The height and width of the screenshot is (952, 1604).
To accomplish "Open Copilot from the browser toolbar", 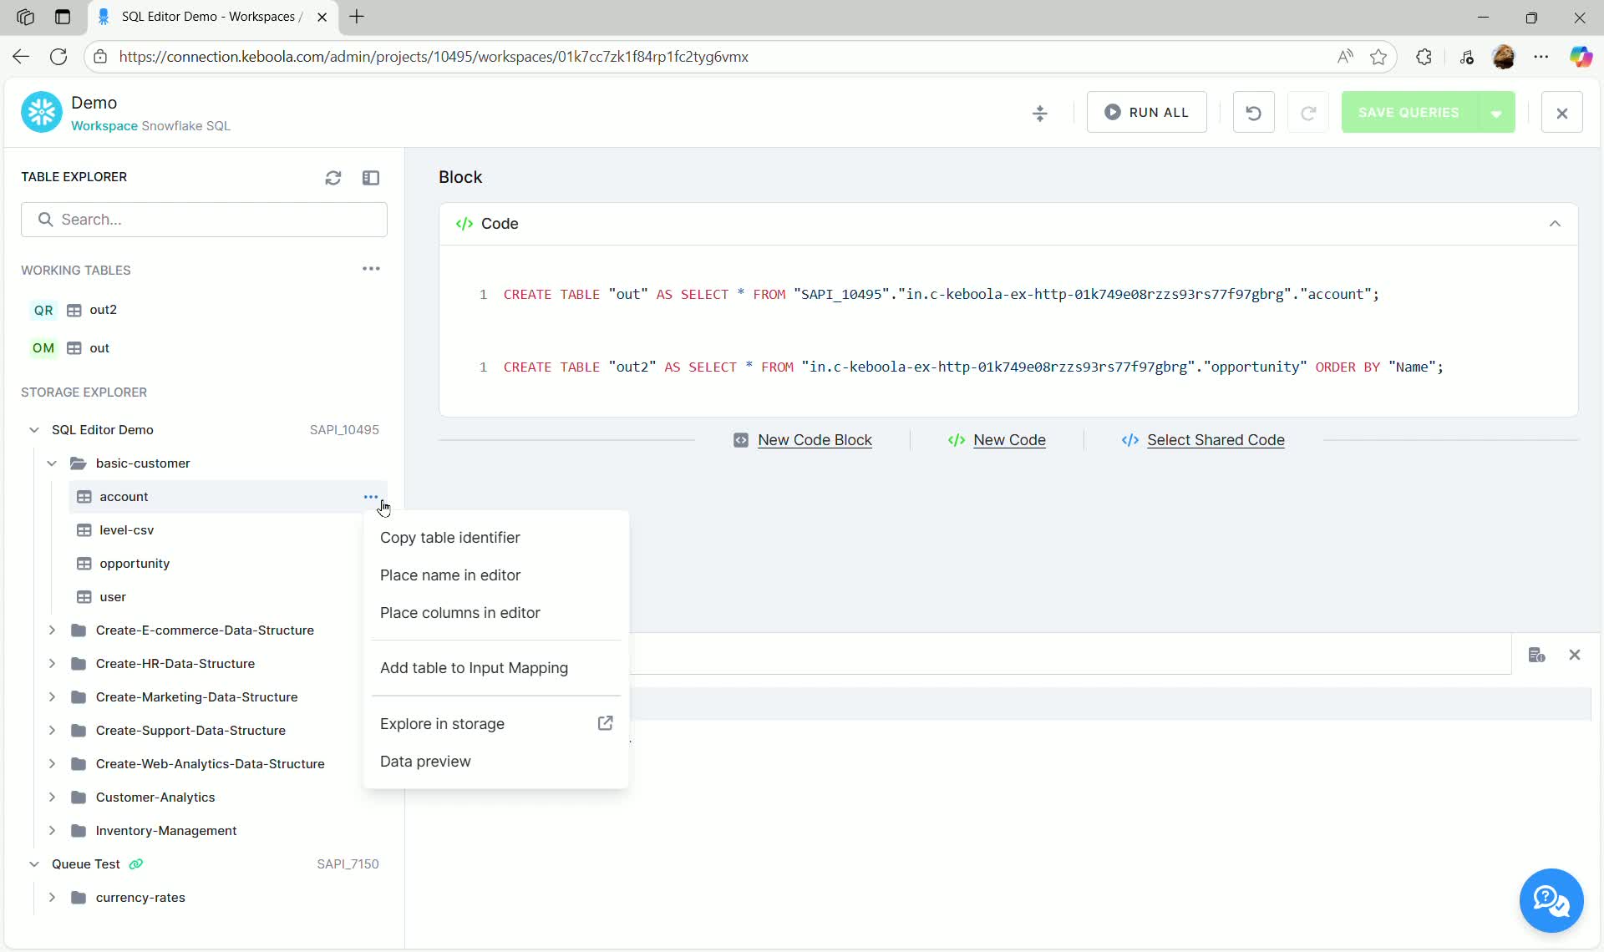I will 1582,57.
